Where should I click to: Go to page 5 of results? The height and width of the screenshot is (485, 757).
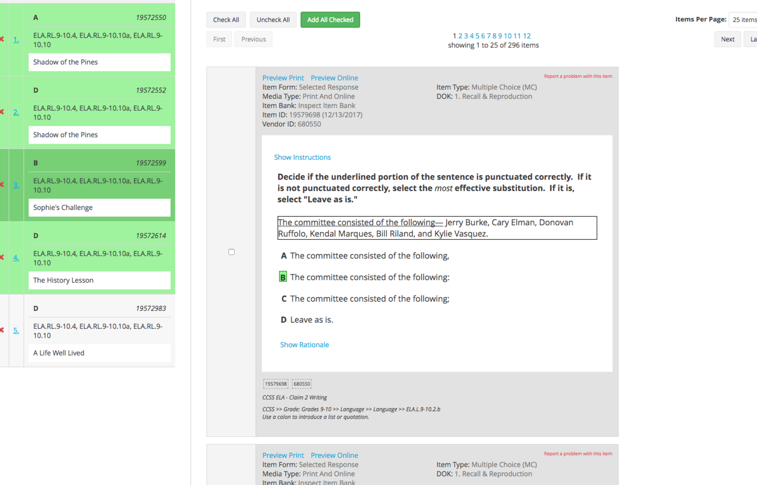click(477, 36)
